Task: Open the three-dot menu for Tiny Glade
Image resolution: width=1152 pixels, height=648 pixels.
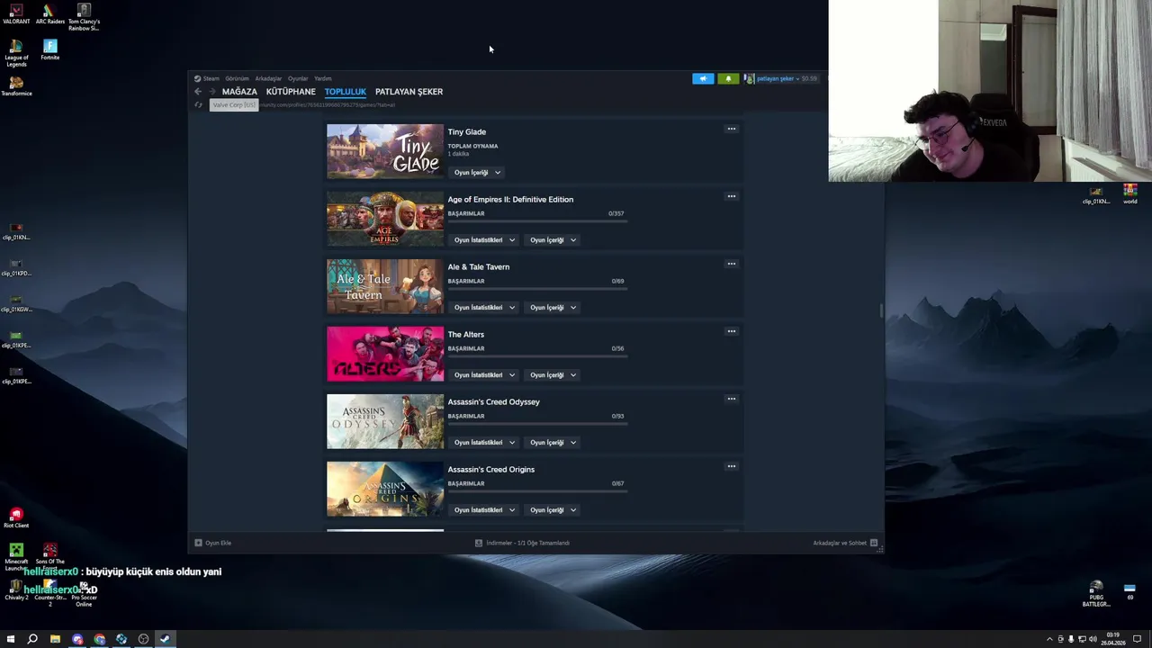Action: 731,129
